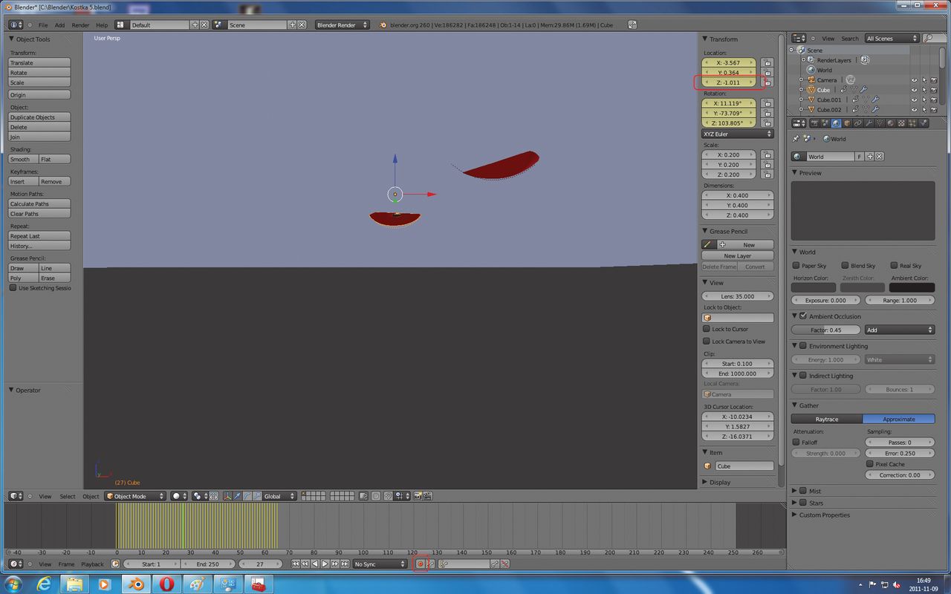Toggle renderability camera icon for Cube.002

click(x=933, y=109)
